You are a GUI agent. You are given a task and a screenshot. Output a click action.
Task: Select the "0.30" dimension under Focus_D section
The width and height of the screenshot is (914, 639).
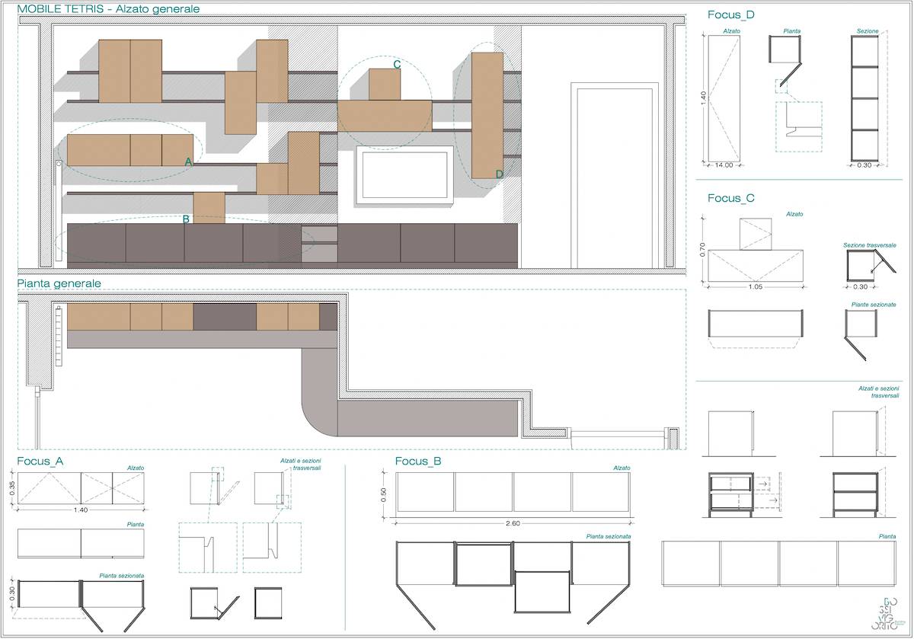coord(864,165)
